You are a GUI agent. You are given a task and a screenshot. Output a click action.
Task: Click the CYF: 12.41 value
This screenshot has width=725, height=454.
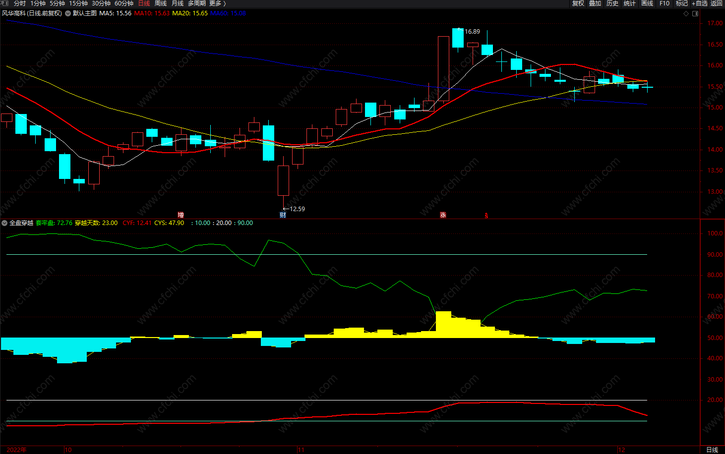[137, 223]
